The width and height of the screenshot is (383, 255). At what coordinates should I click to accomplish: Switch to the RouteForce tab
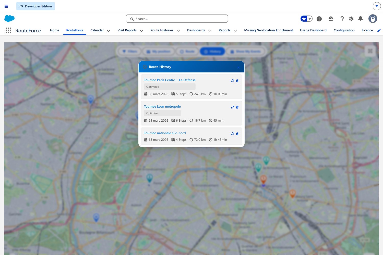click(x=75, y=30)
